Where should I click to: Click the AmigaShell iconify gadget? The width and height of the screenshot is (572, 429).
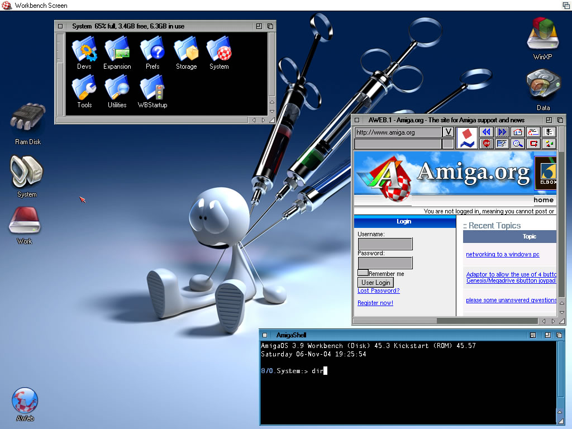click(532, 335)
